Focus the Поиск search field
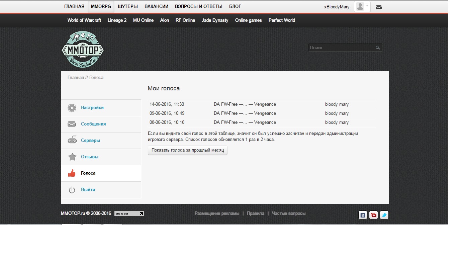 [341, 48]
